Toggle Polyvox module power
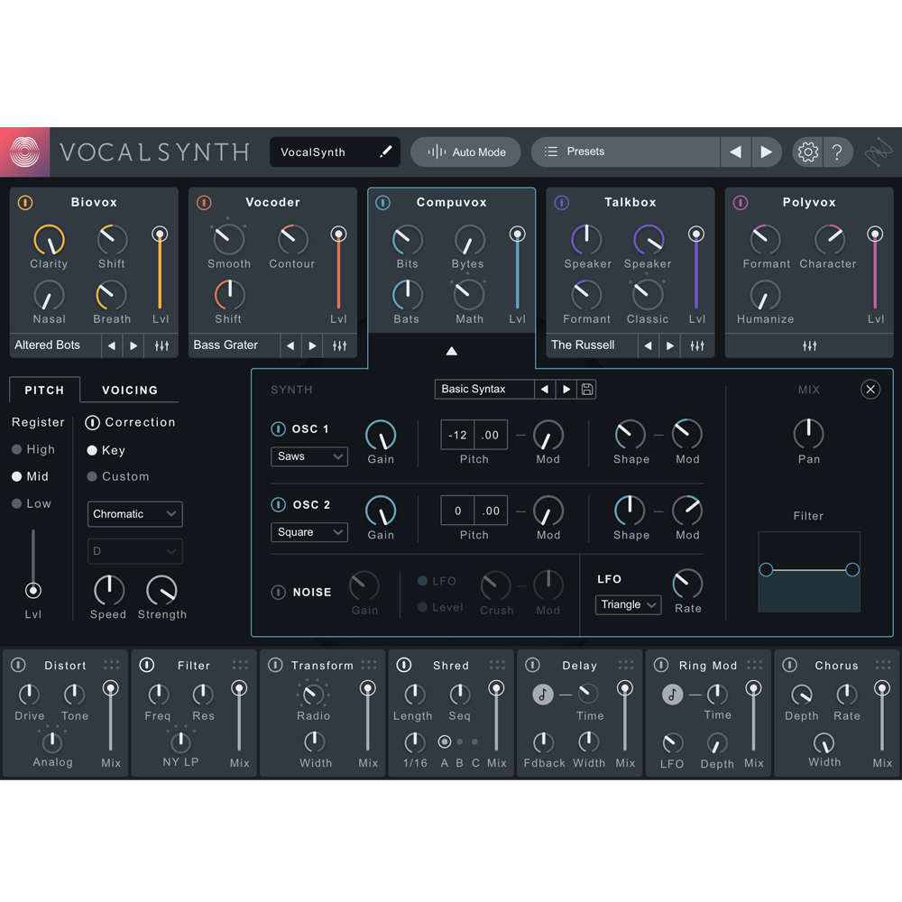902x902 pixels. tap(741, 202)
